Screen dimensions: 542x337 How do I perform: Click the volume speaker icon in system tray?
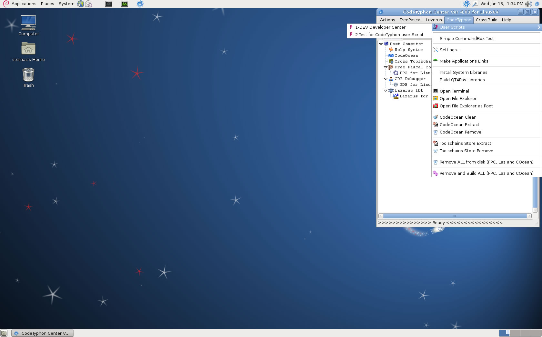pos(528,4)
